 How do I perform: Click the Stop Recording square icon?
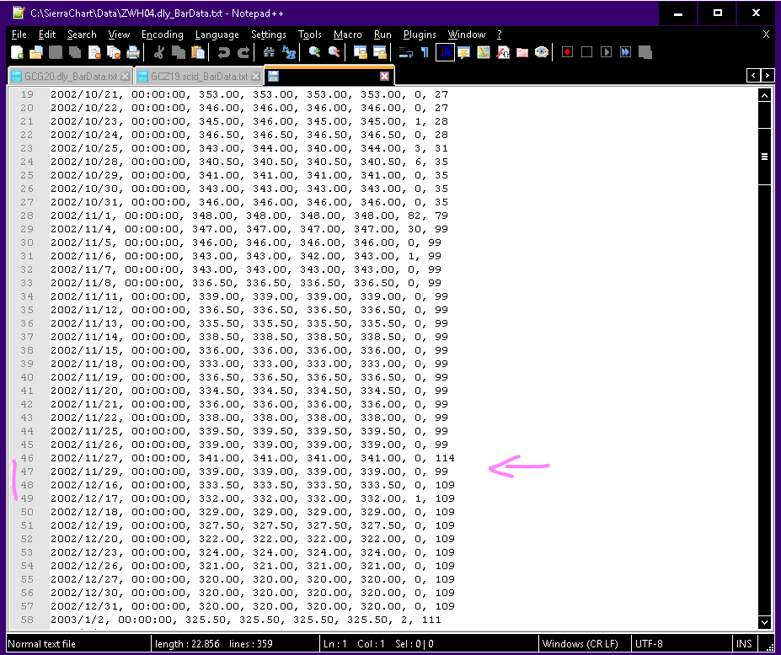pyautogui.click(x=586, y=52)
